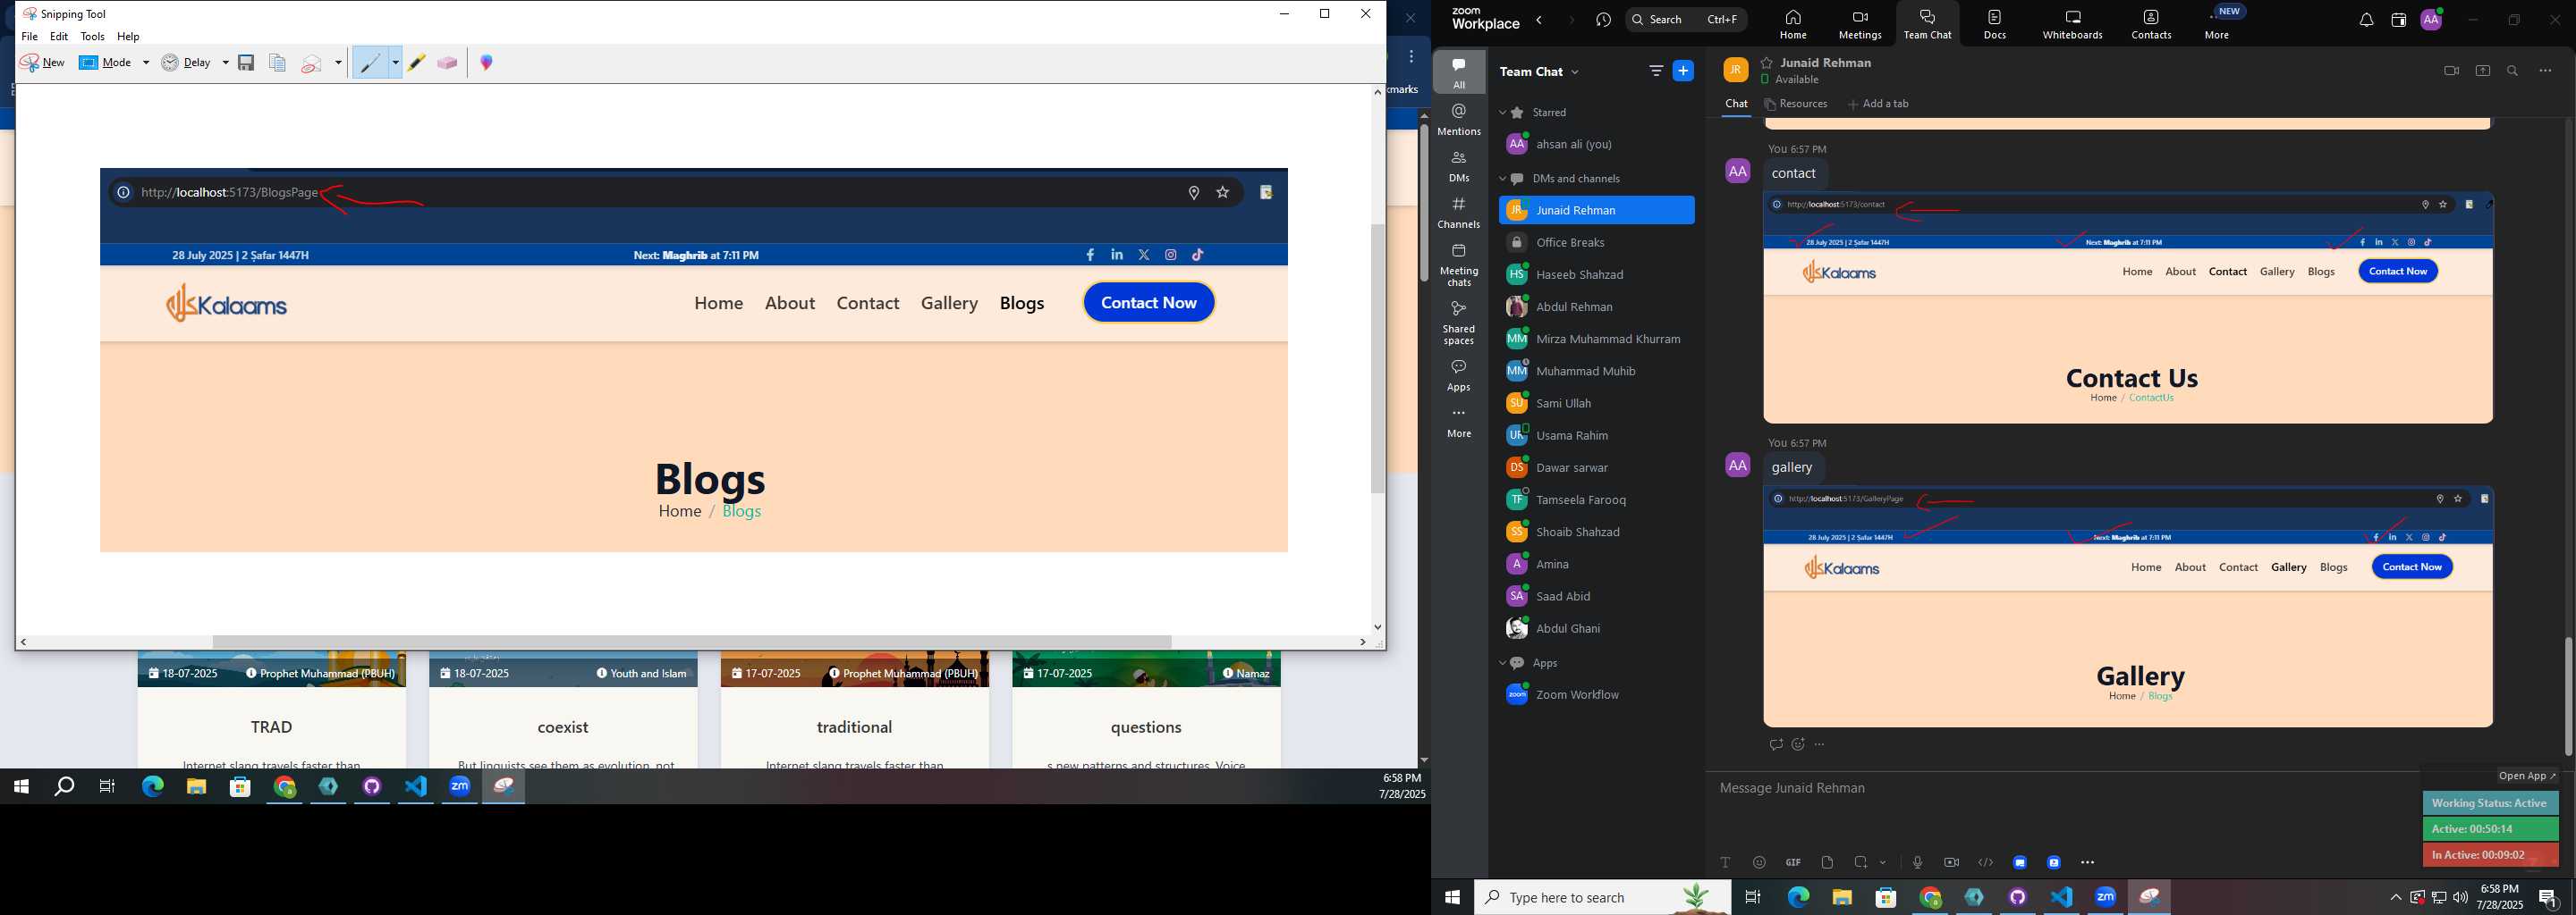The width and height of the screenshot is (2576, 915).
Task: Click the Zoom chat vertical scrollbar
Action: pyautogui.click(x=2567, y=695)
